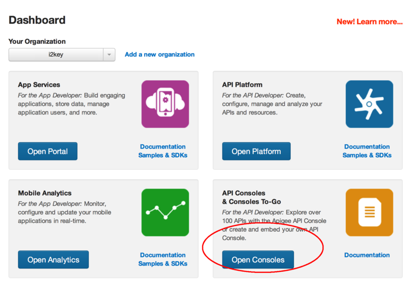Click the Dashboard heading

pos(37,20)
